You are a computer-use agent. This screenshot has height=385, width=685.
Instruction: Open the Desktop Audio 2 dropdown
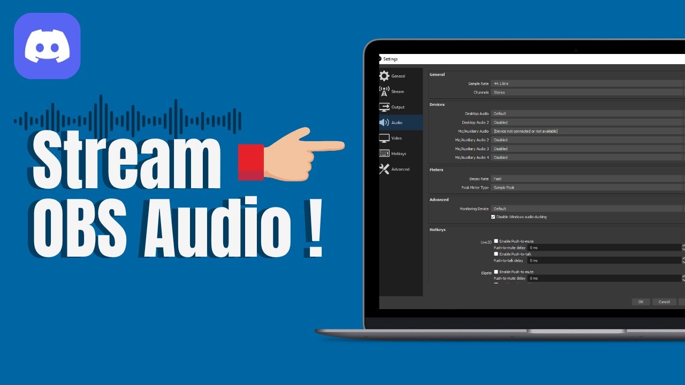tap(588, 122)
